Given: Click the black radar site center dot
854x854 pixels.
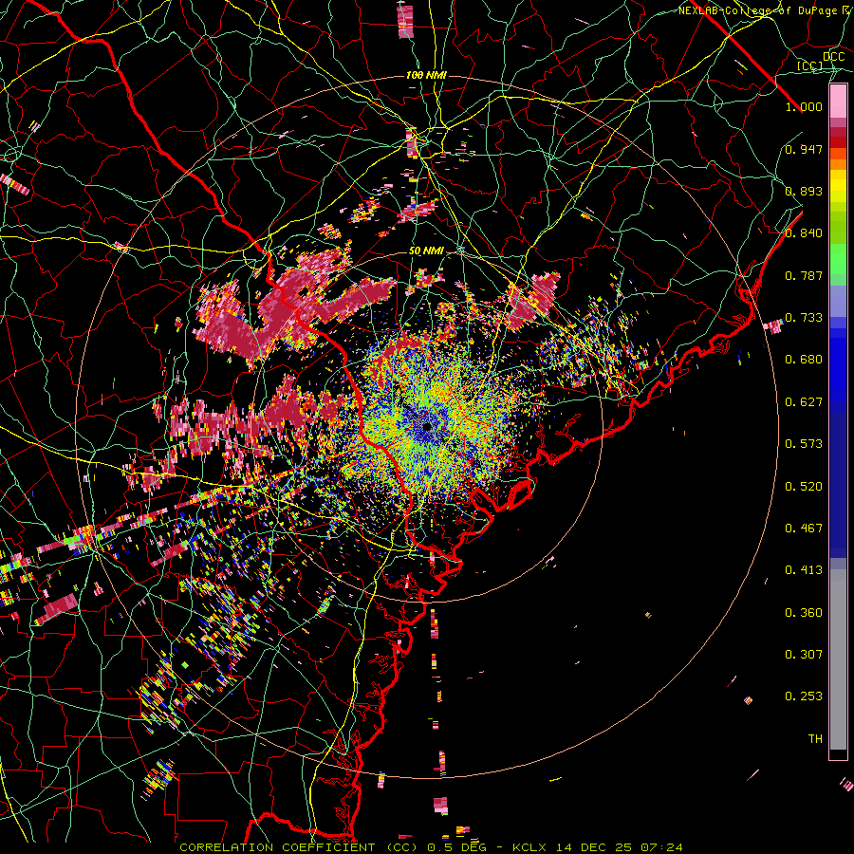Looking at the screenshot, I should coord(427,426).
